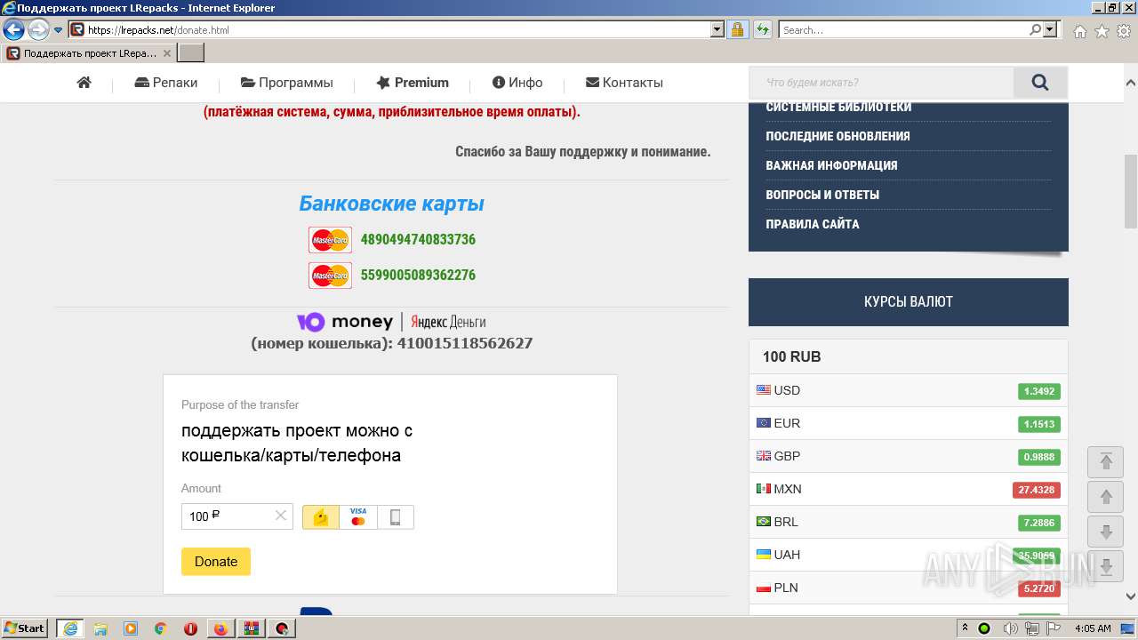Open Chrome from the taskbar

160,628
